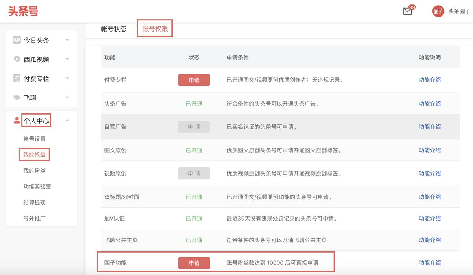Screen dimensions: 473x275
Task: Select the 西瓜视频 play icon
Action: click(x=16, y=59)
